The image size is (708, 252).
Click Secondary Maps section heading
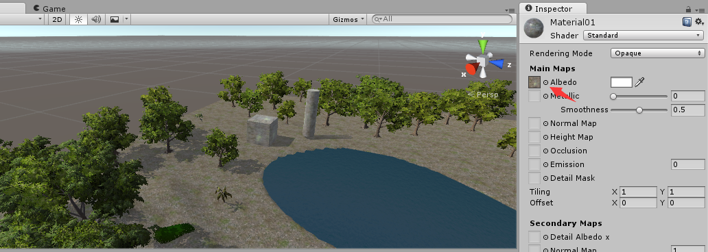point(566,223)
